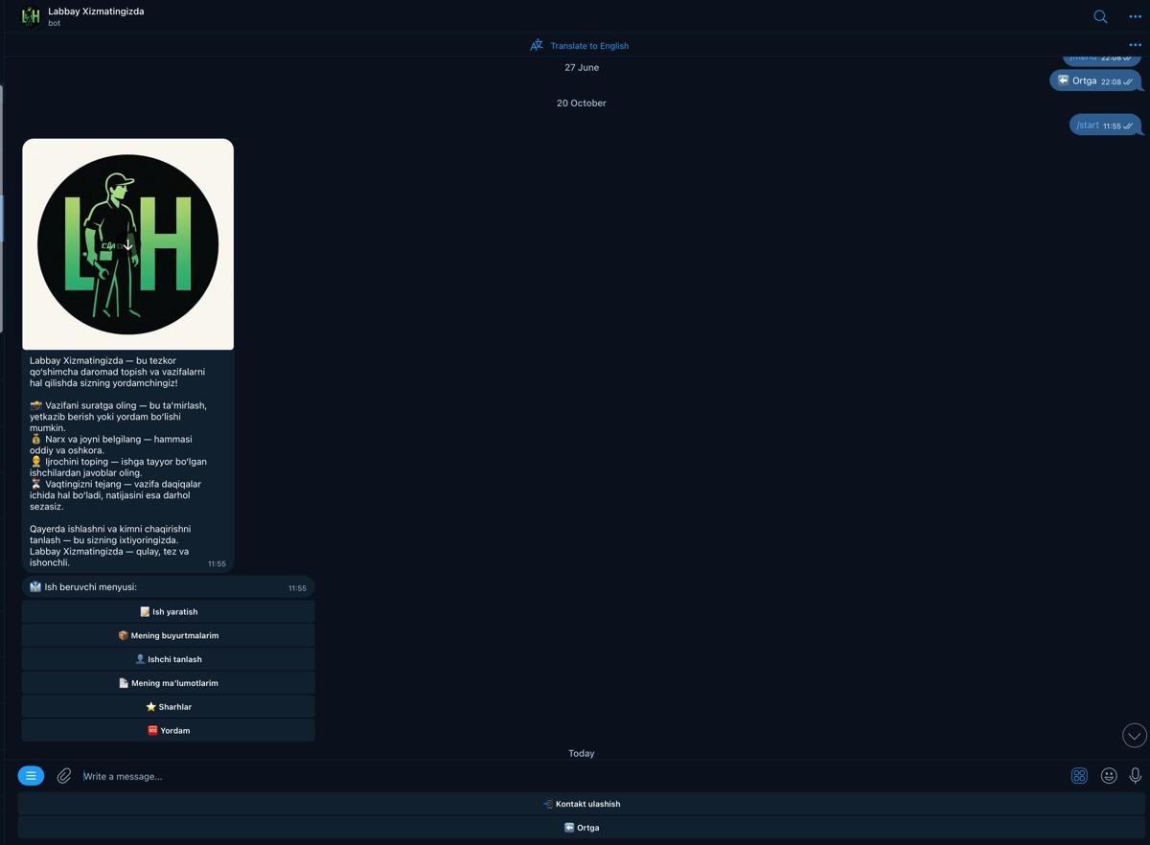Click the microphone voice message icon

point(1136,776)
